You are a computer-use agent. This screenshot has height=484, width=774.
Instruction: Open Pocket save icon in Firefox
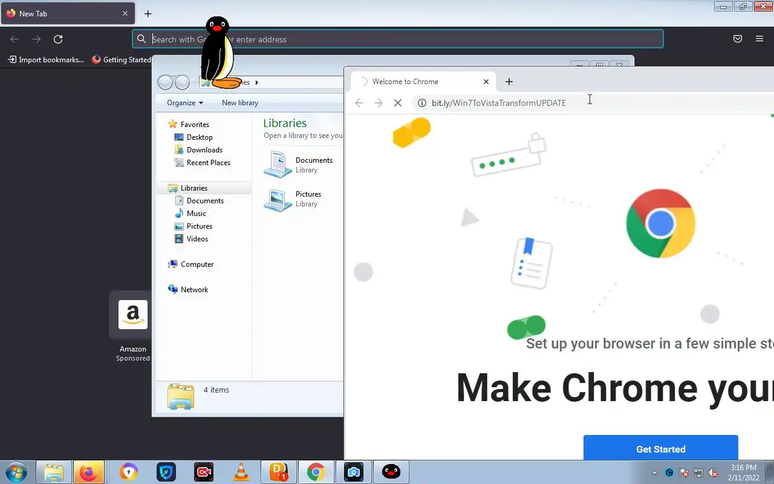point(738,39)
